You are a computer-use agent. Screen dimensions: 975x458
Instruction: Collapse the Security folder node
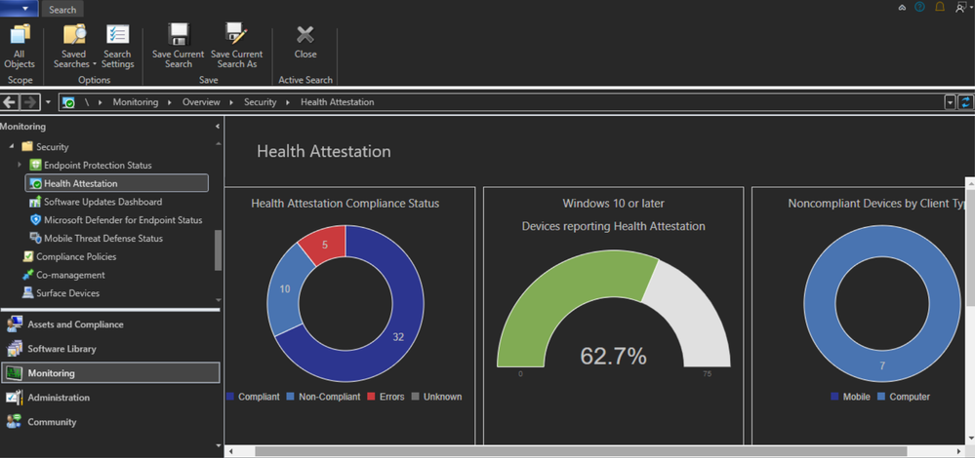[11, 147]
